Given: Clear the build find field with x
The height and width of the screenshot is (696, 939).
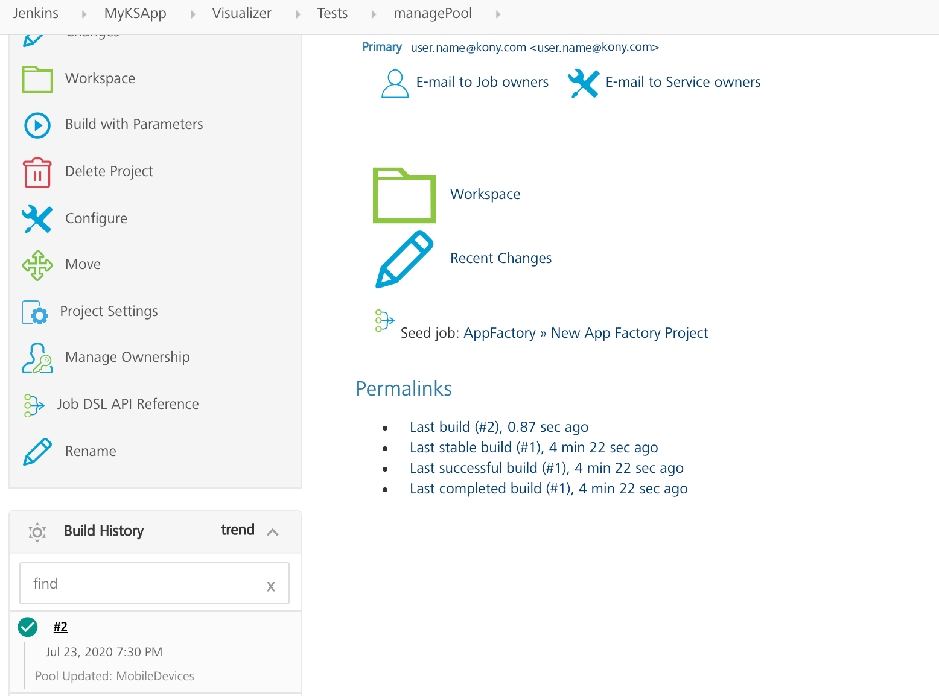Looking at the screenshot, I should coord(271,586).
